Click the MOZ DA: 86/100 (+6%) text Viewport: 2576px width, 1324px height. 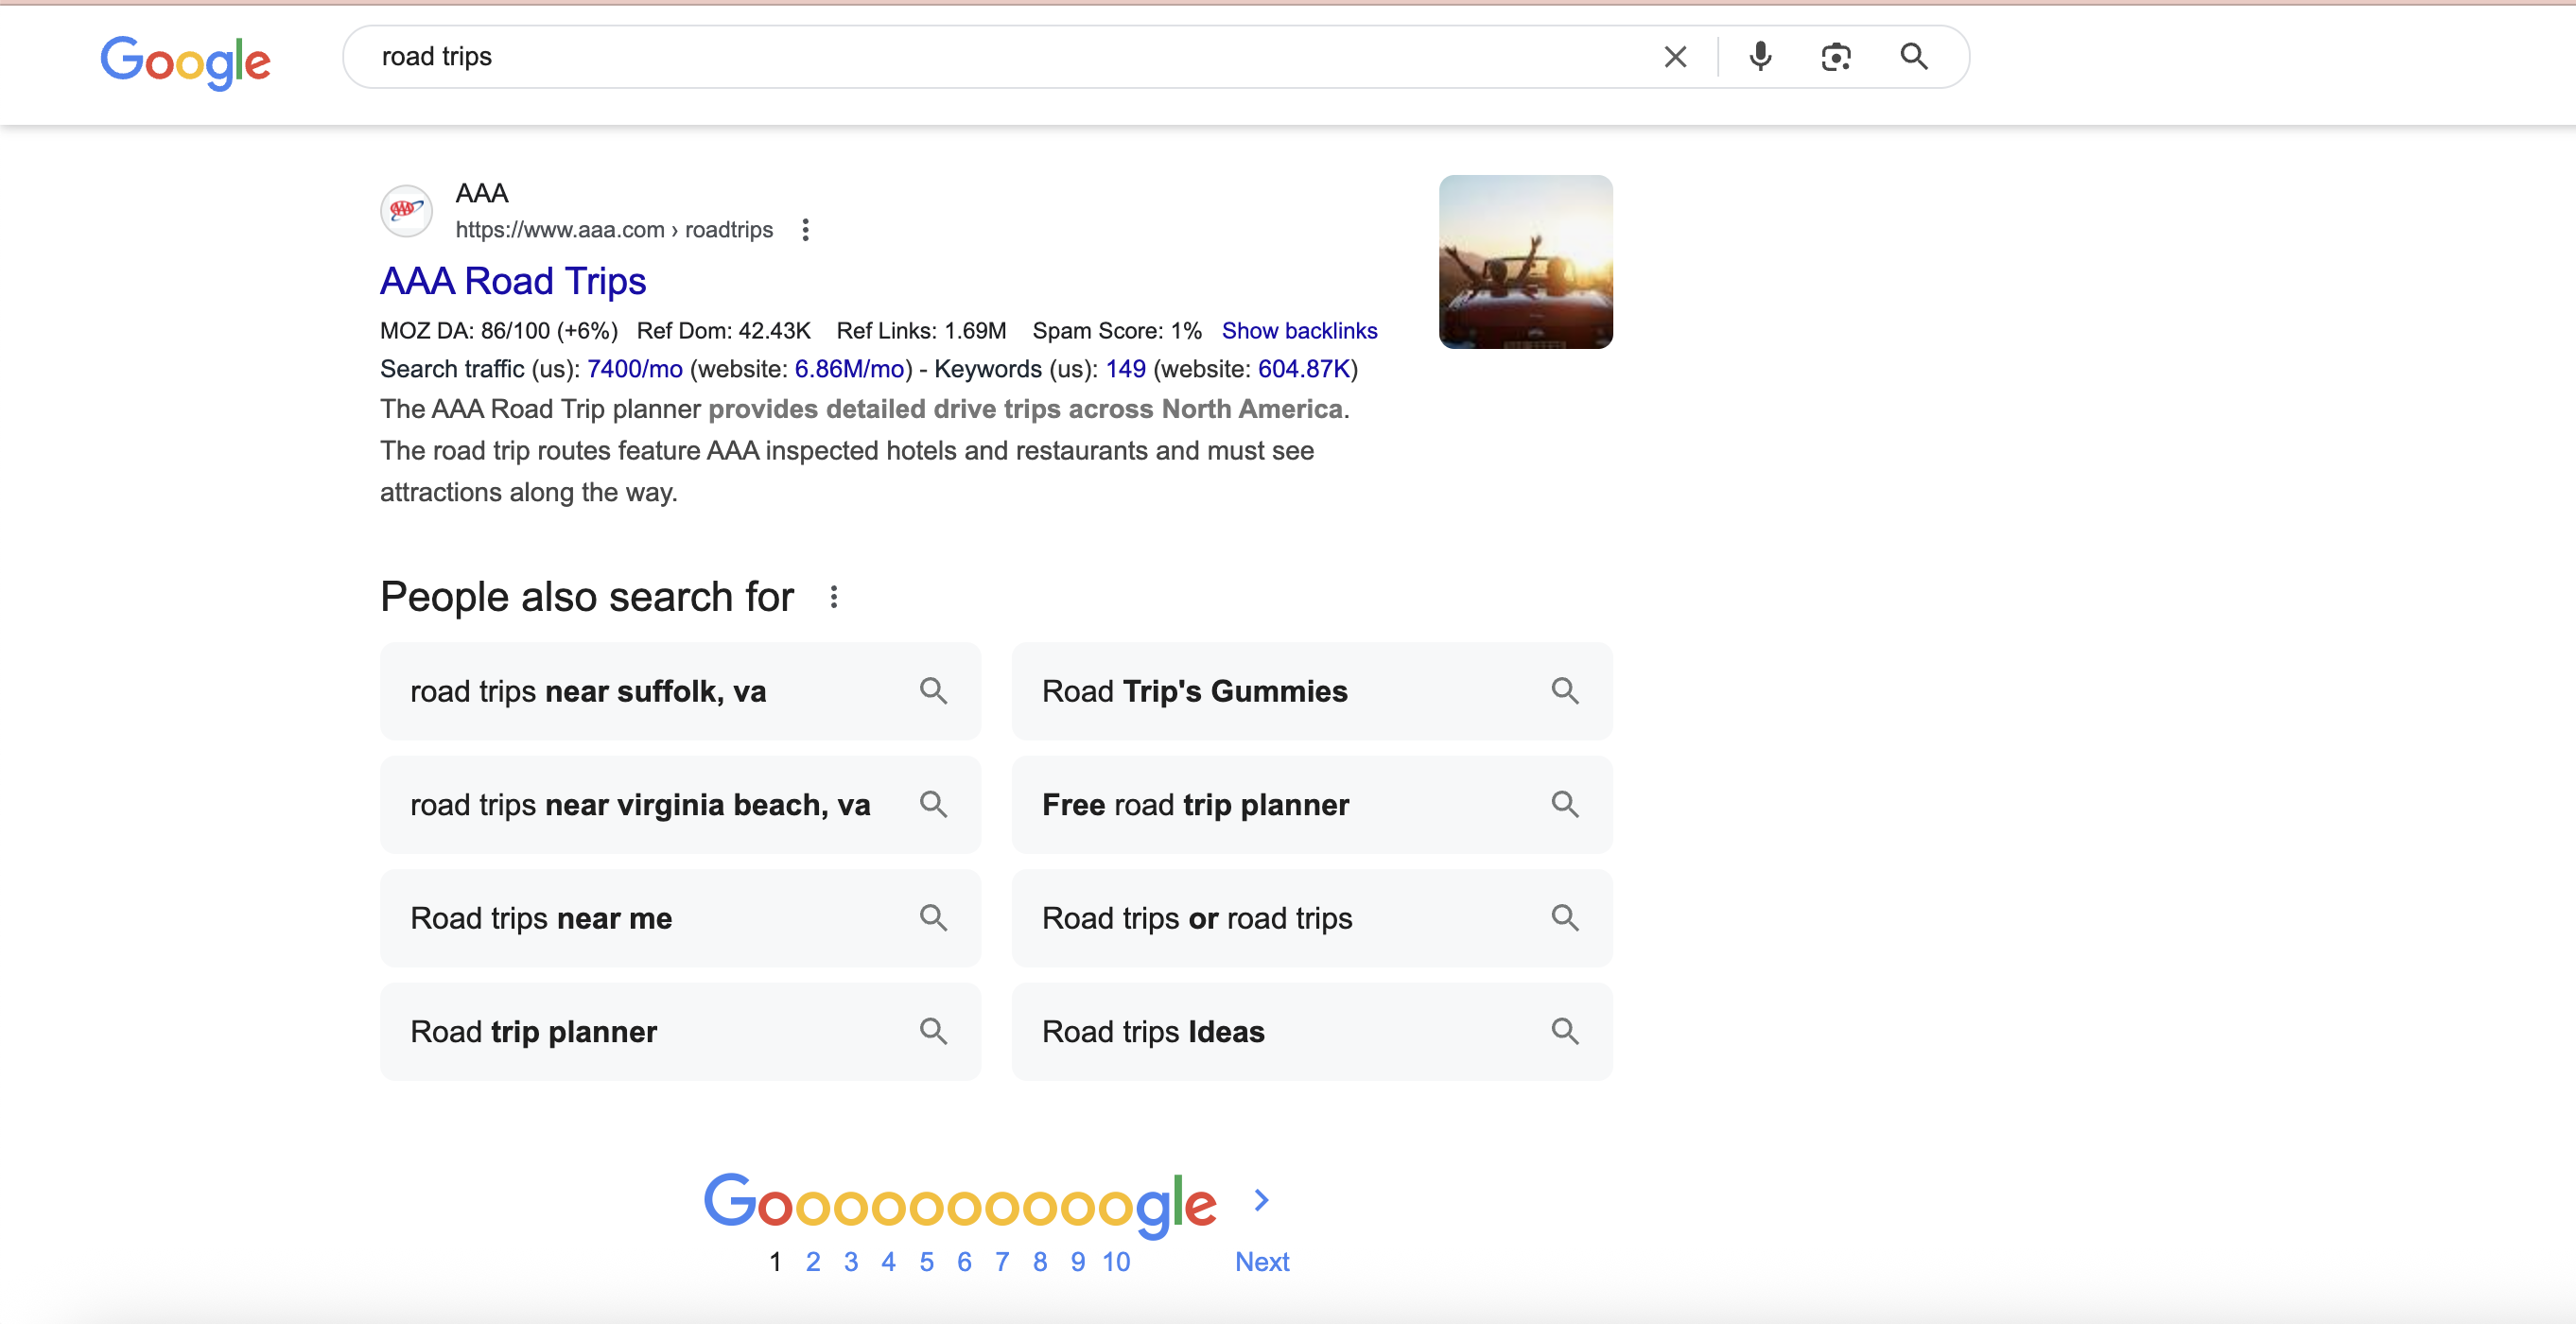tap(499, 331)
